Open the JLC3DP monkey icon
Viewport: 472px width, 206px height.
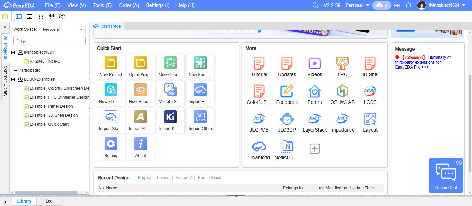click(x=287, y=119)
